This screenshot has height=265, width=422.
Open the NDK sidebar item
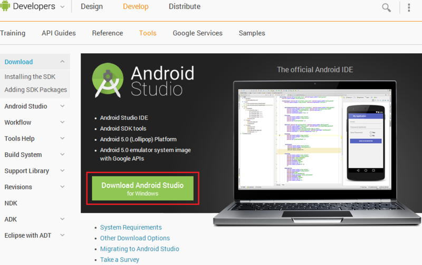[x=11, y=203]
